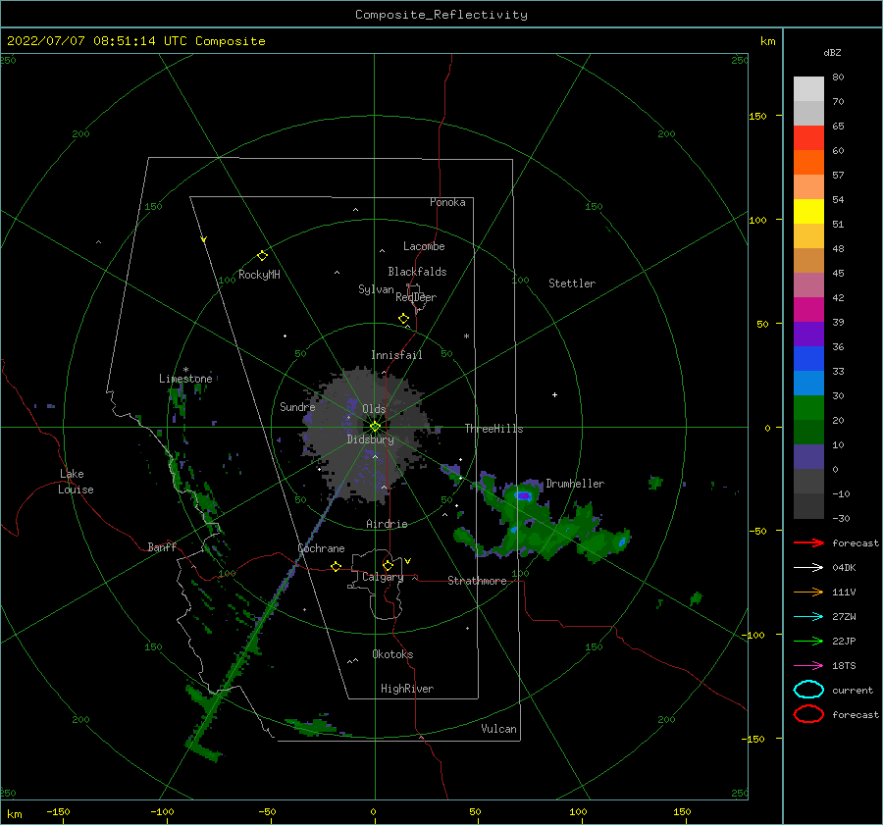Screen dimensions: 883x825
Task: Click the Composite_Reflectivity title
Action: 441,15
